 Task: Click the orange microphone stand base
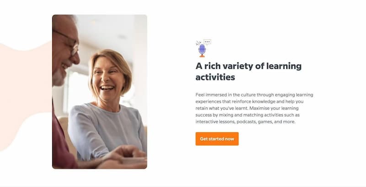pyautogui.click(x=202, y=56)
